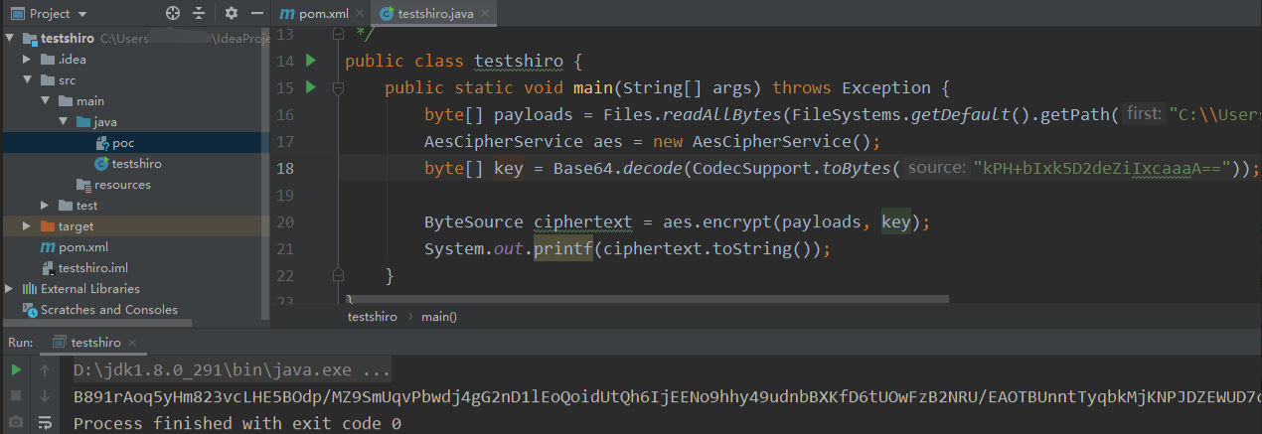1262x434 pixels.
Task: Expand the target folder
Action: [x=28, y=226]
